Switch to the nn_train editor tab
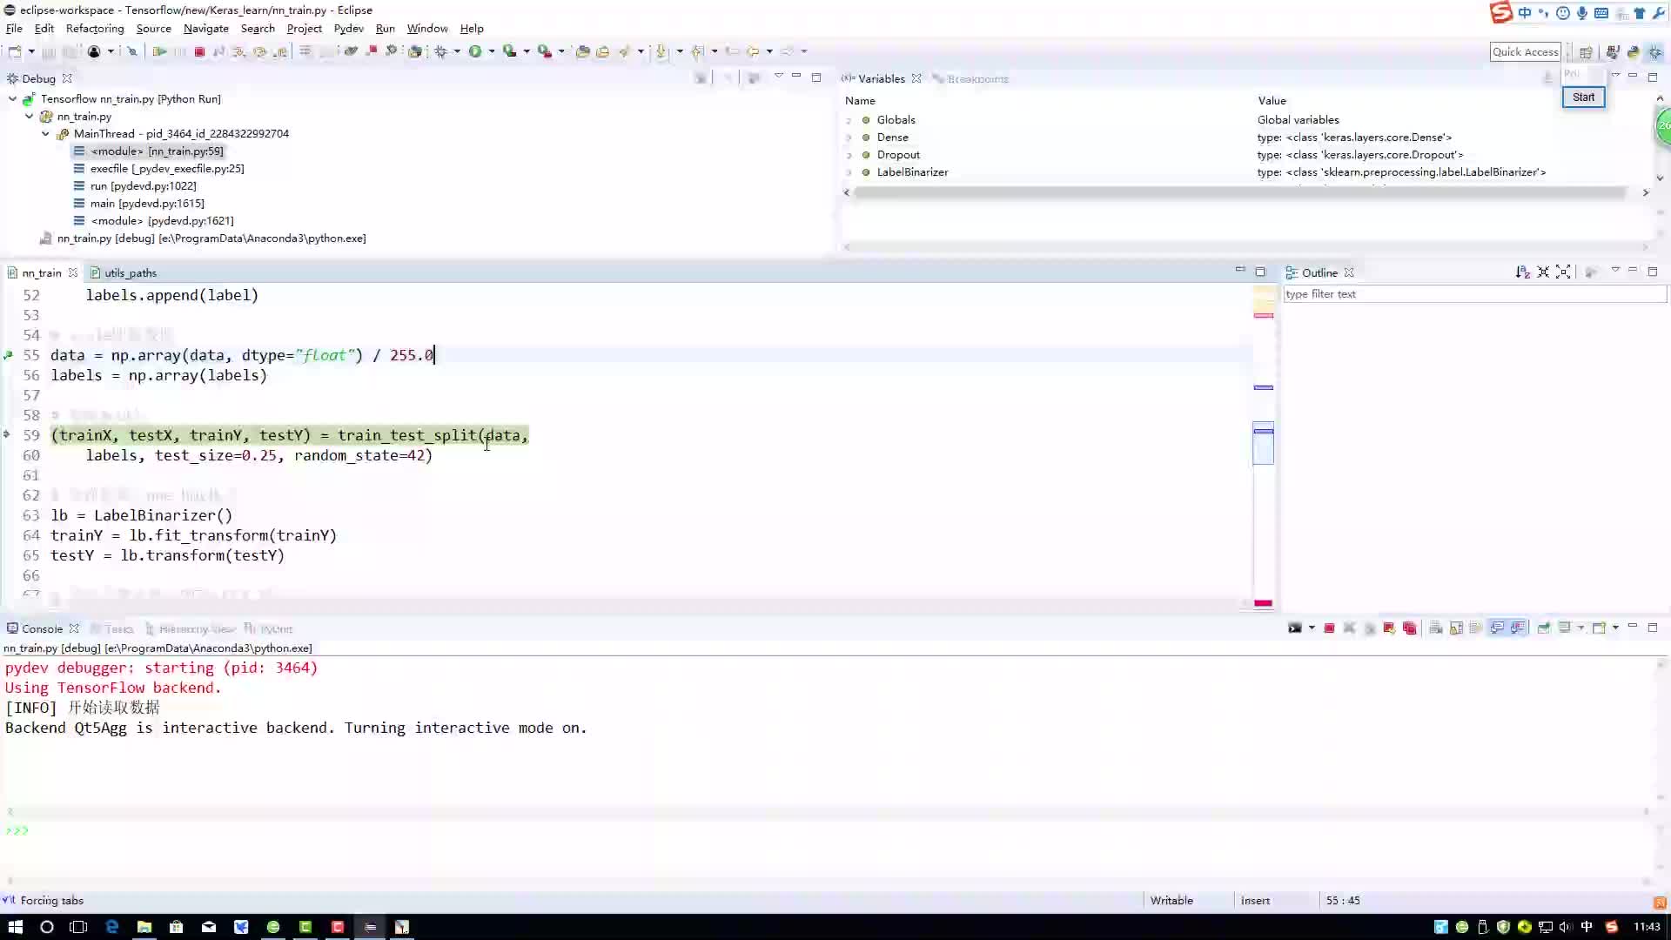The height and width of the screenshot is (940, 1671). [40, 272]
